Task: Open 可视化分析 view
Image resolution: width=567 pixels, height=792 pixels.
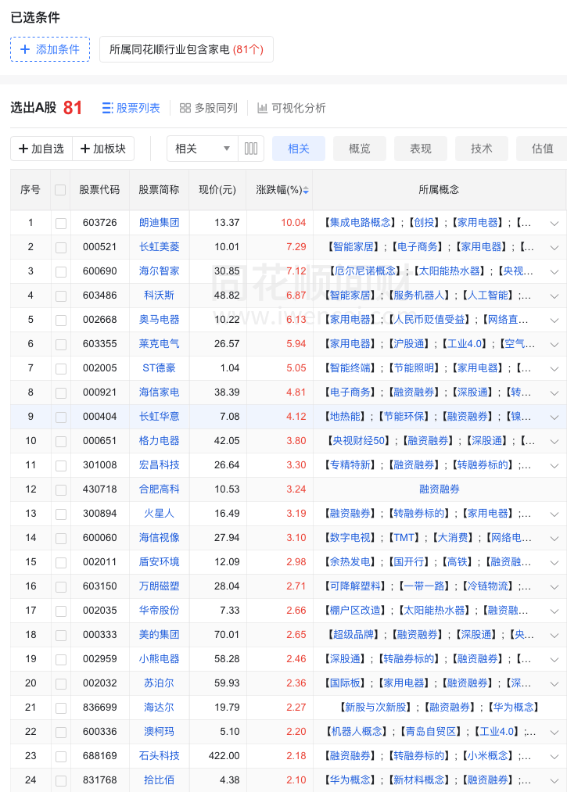Action: coord(292,108)
